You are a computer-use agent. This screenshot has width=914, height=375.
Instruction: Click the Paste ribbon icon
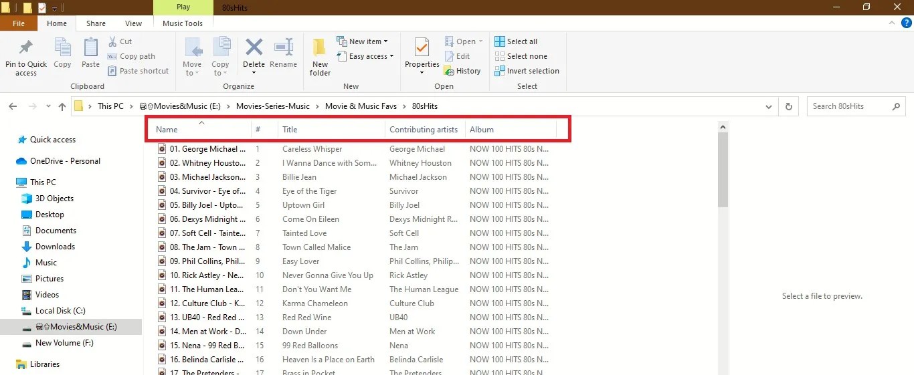tap(90, 47)
